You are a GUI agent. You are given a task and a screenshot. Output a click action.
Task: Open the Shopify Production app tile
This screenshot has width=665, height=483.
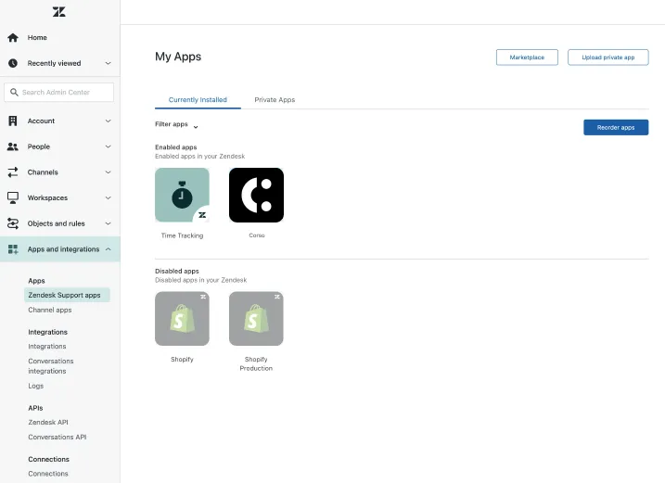point(256,319)
